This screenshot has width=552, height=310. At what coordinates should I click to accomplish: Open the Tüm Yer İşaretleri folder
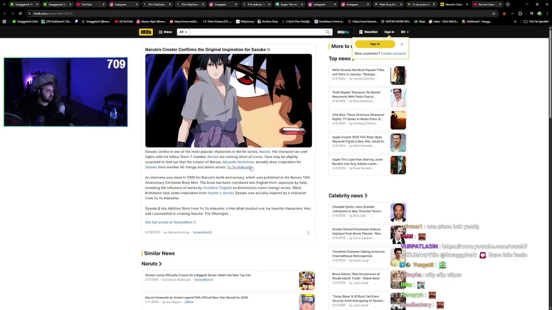(536, 22)
